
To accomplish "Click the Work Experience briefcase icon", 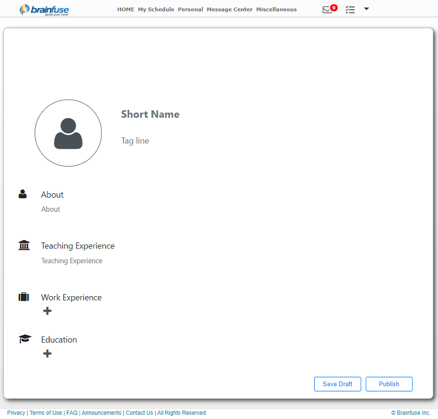I will click(24, 297).
